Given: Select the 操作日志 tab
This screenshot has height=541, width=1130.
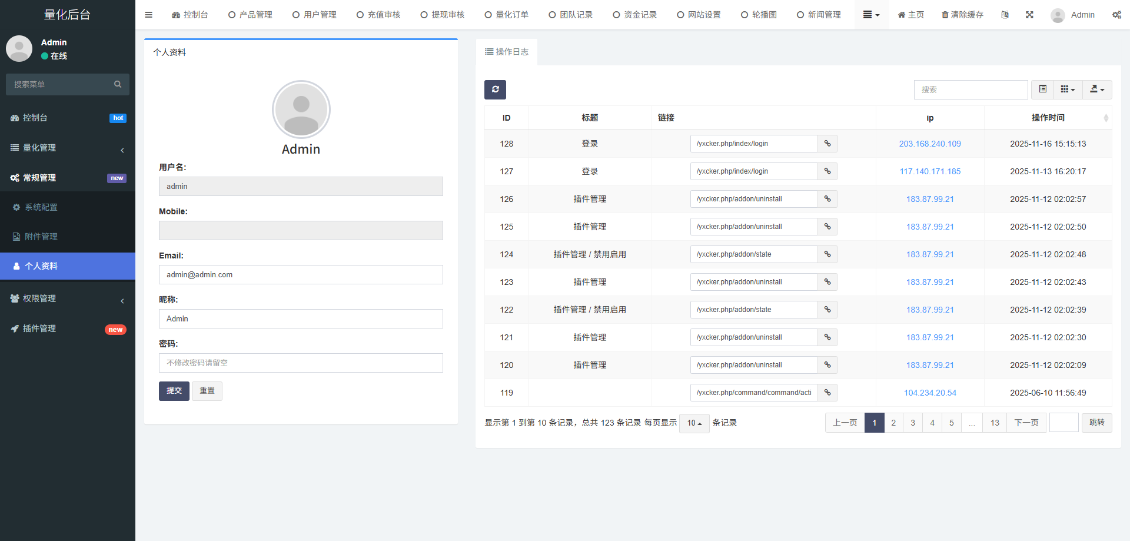Looking at the screenshot, I should [506, 52].
